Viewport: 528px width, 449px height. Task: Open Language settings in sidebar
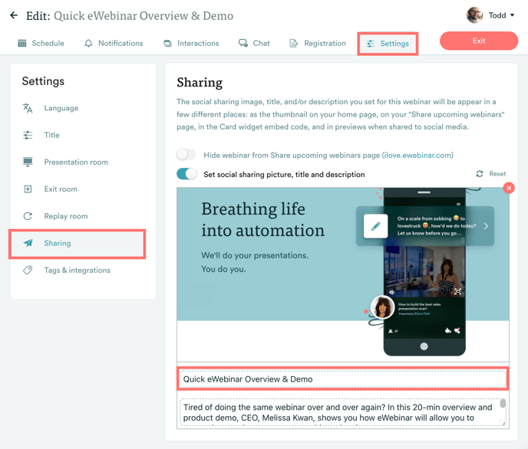(x=61, y=108)
